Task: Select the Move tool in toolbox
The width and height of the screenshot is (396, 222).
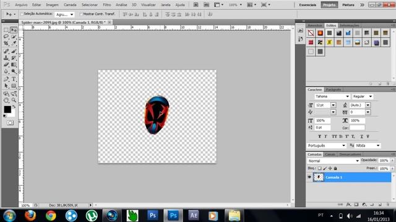Action: coord(14,30)
